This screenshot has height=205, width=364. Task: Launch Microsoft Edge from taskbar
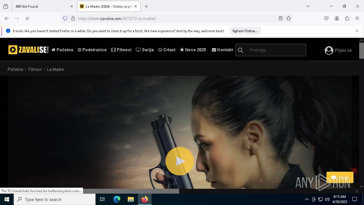tap(117, 199)
